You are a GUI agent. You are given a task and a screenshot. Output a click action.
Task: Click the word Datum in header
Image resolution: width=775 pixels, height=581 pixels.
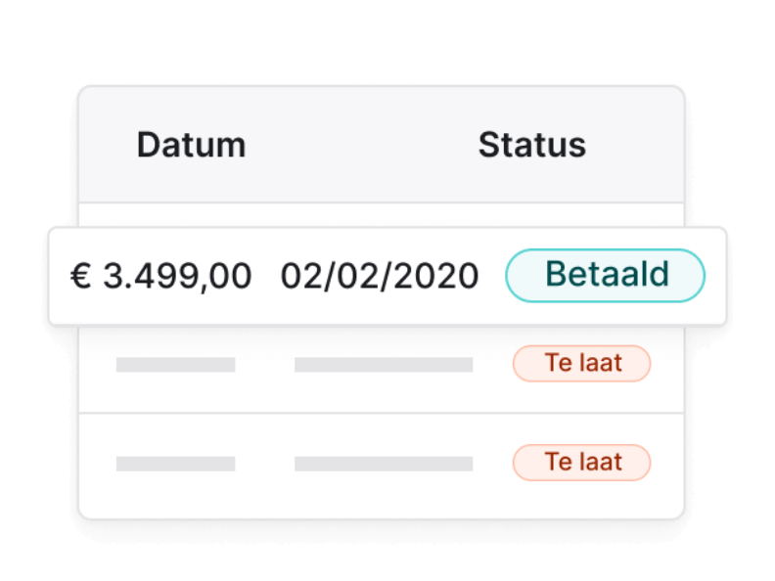[x=191, y=146]
